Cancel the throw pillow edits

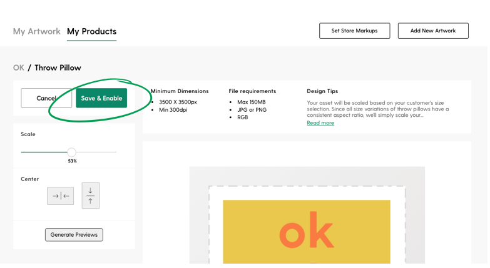coord(46,98)
